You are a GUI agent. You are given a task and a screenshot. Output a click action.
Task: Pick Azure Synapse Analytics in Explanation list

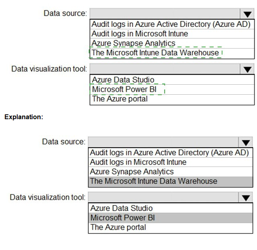[x=170, y=172]
